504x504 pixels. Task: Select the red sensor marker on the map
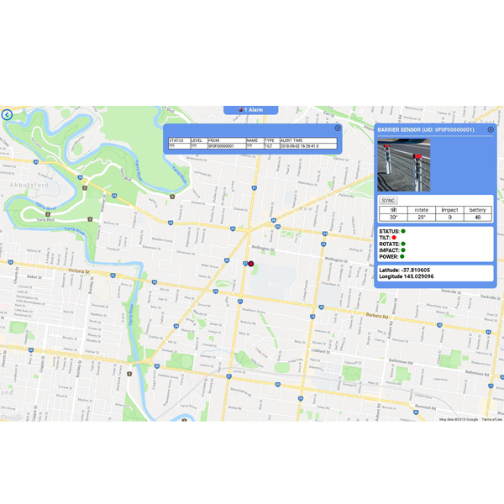point(251,264)
